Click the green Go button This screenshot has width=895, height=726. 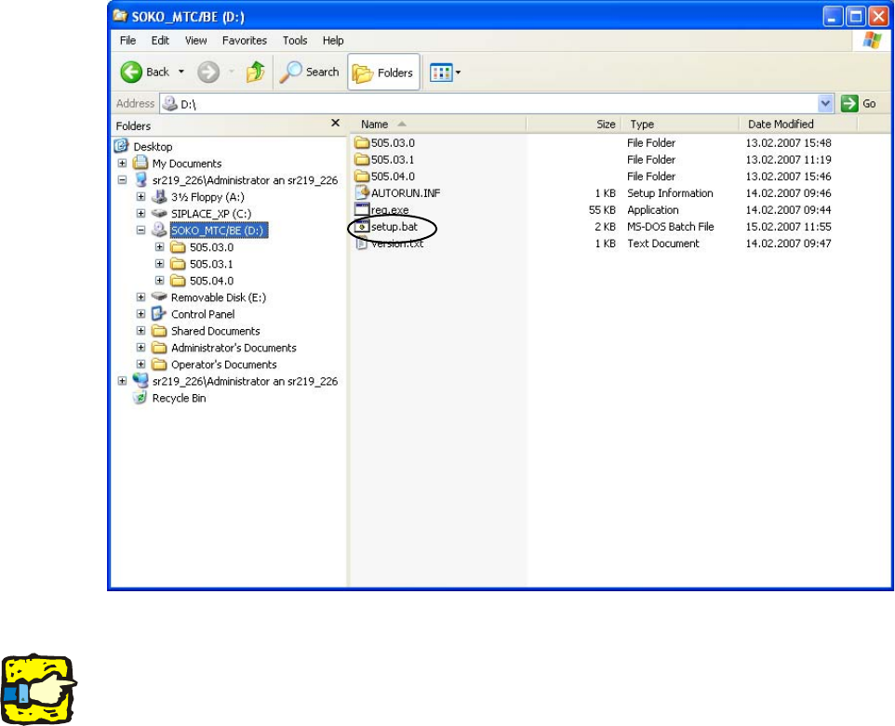pyautogui.click(x=859, y=104)
